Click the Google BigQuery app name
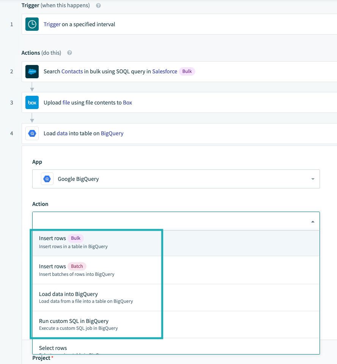 point(78,179)
